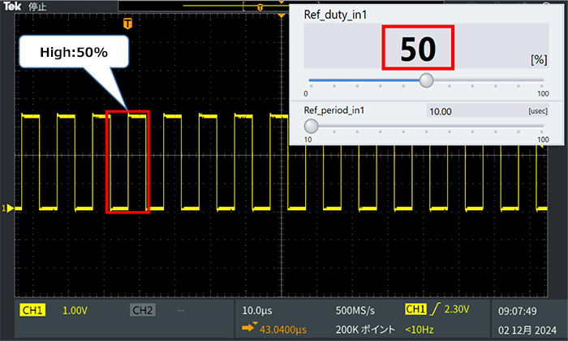This screenshot has width=568, height=341.
Task: Click the Ref_period_in1 label
Action: click(x=334, y=110)
